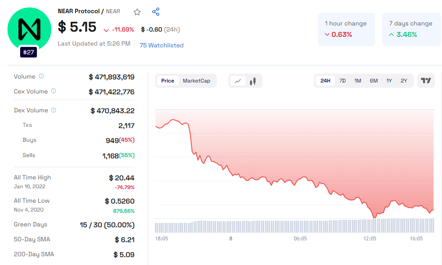Select the 1Y time range

tap(389, 81)
